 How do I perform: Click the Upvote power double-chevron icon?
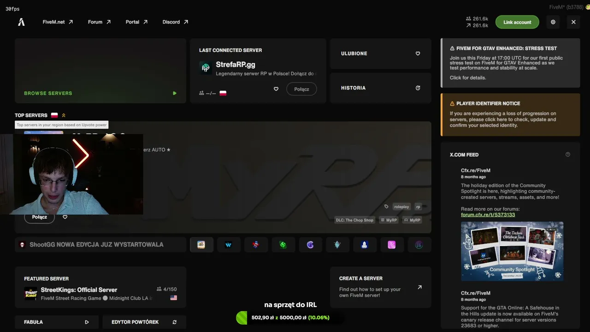64,115
